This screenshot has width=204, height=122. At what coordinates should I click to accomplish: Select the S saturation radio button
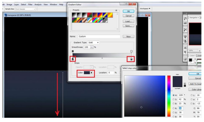click(x=173, y=99)
